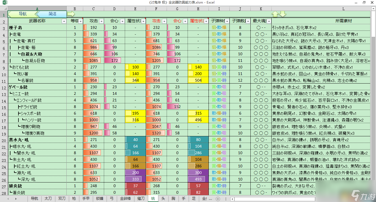Select the 緋炎銃 weapon name cell
The image size is (376, 202).
(x=37, y=186)
